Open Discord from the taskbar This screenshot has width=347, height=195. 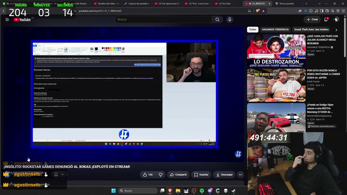210,191
